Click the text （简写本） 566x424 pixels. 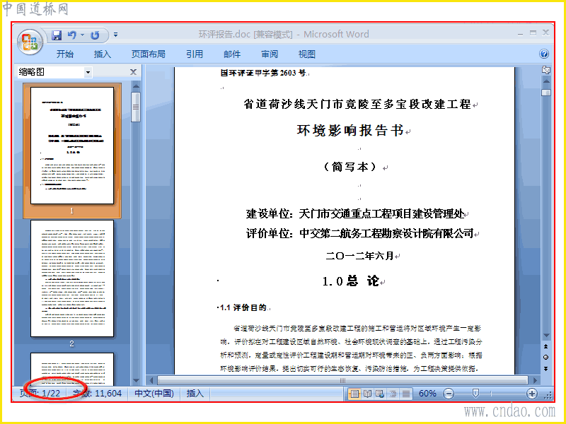(350, 167)
